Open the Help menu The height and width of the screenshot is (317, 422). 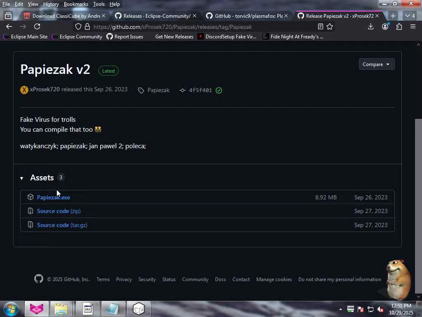(115, 4)
